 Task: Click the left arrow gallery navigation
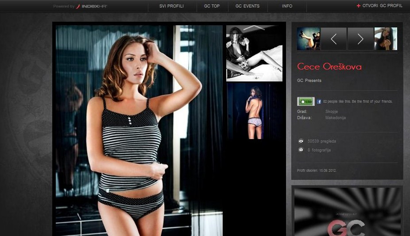click(x=334, y=39)
